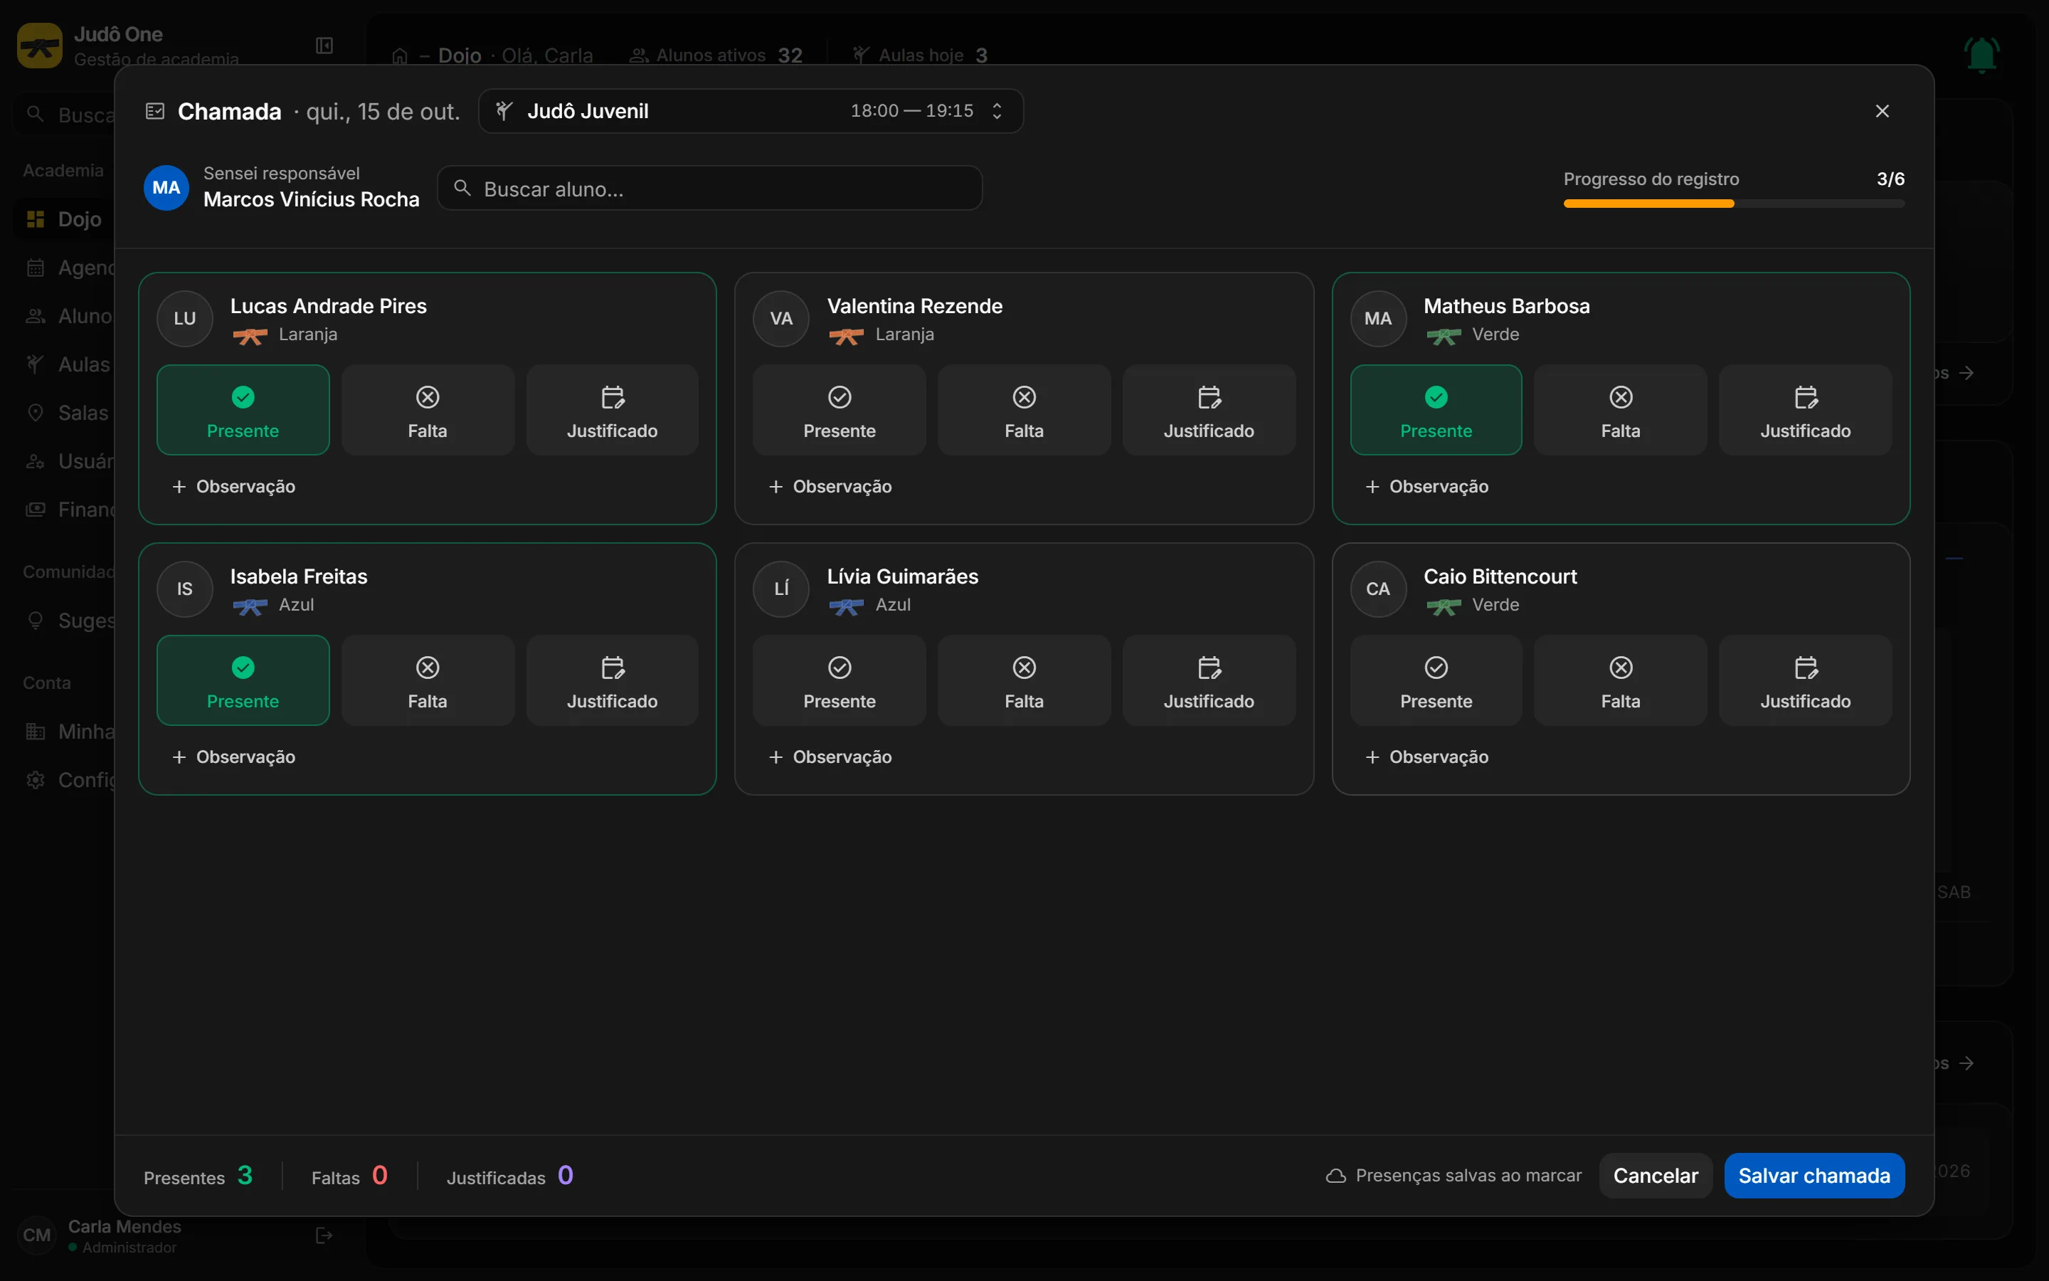The width and height of the screenshot is (2049, 1281).
Task: Add Observação for Matheus Barbosa
Action: [x=1426, y=486]
